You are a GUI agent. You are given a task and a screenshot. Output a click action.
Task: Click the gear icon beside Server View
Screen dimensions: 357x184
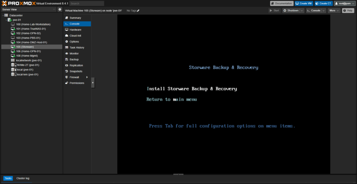[x=60, y=9]
